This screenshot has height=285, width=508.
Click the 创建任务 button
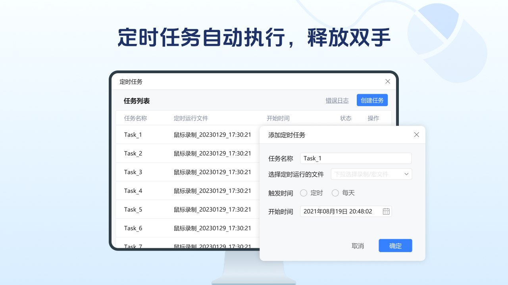click(372, 100)
